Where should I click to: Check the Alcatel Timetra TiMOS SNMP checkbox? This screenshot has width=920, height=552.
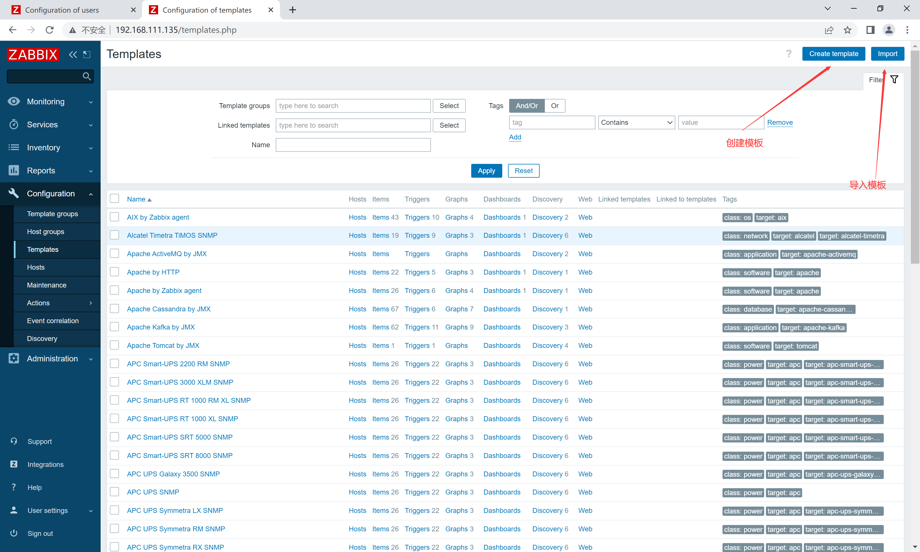point(114,235)
